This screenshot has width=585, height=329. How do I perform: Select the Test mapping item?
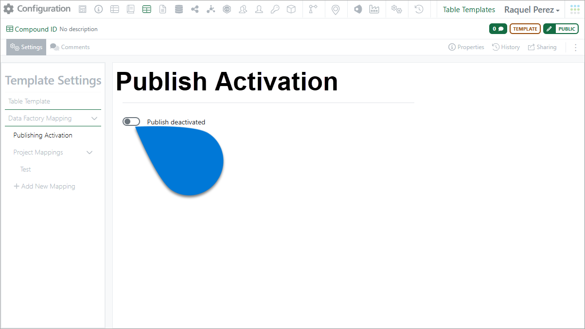[25, 169]
